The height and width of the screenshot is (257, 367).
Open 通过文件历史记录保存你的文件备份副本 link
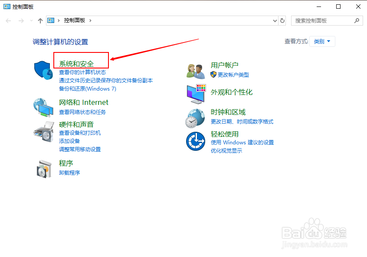(x=106, y=81)
